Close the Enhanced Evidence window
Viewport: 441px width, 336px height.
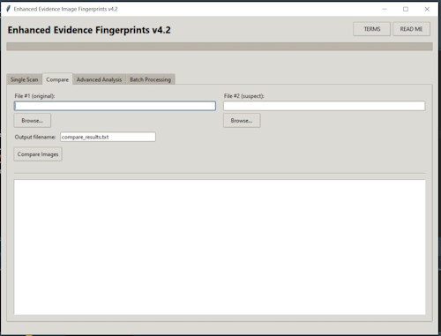click(427, 9)
